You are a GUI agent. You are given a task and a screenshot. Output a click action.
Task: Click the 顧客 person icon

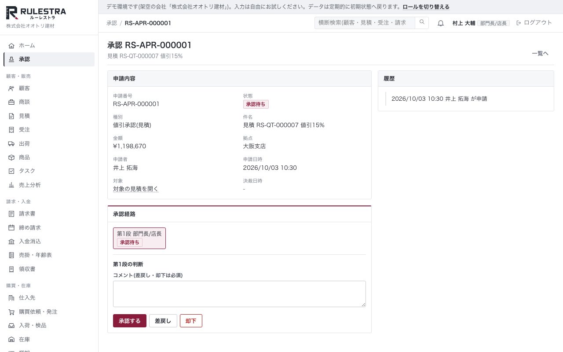pyautogui.click(x=11, y=88)
